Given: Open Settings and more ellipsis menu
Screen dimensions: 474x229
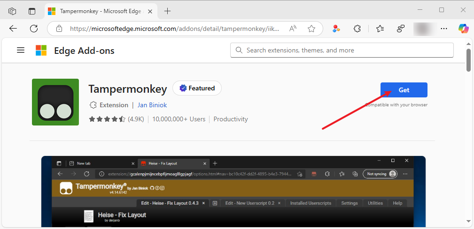Looking at the screenshot, I should point(444,29).
